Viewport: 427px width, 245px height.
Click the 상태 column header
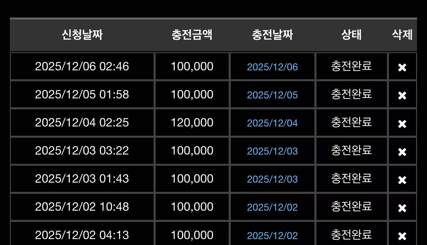tap(352, 35)
